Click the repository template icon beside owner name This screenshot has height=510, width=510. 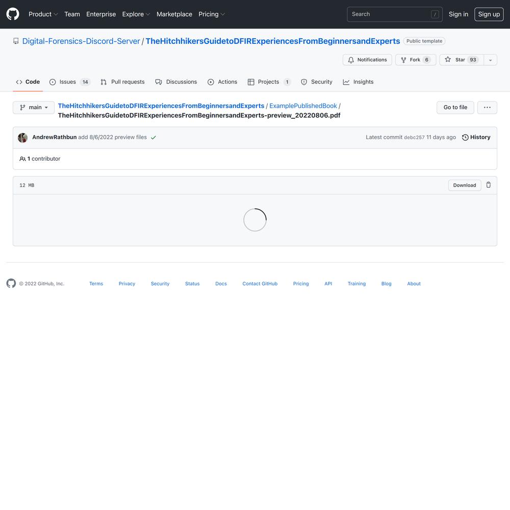click(16, 41)
